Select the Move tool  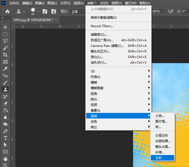click(5, 27)
